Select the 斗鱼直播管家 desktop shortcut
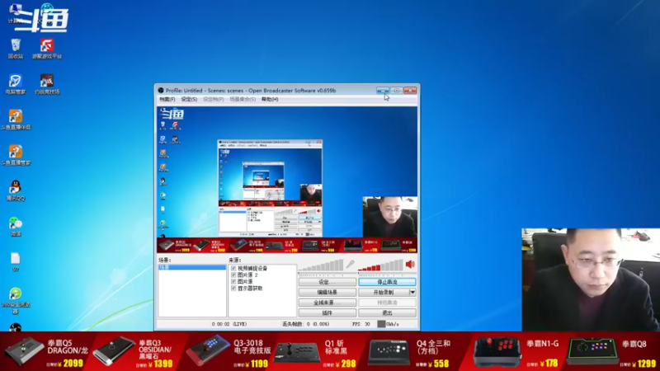Viewport: 660px width, 371px height. tap(16, 155)
